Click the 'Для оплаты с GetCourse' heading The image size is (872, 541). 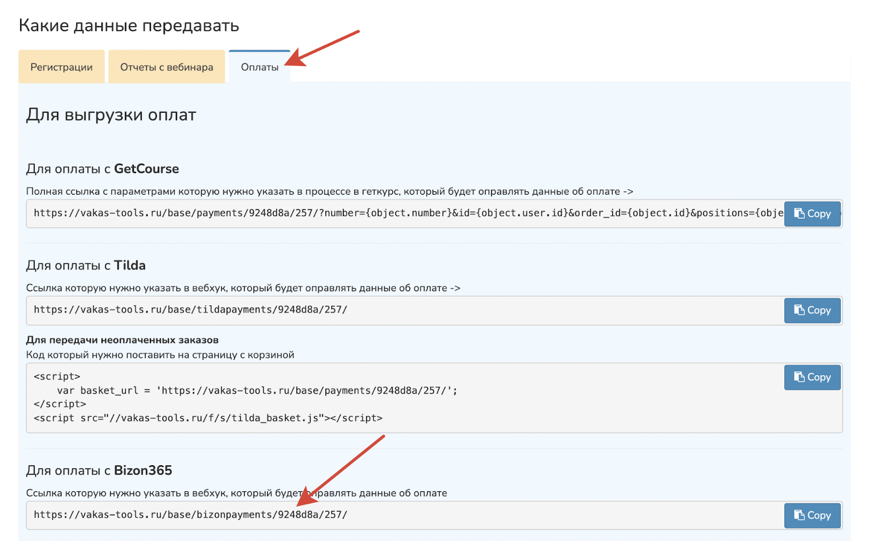tap(102, 169)
